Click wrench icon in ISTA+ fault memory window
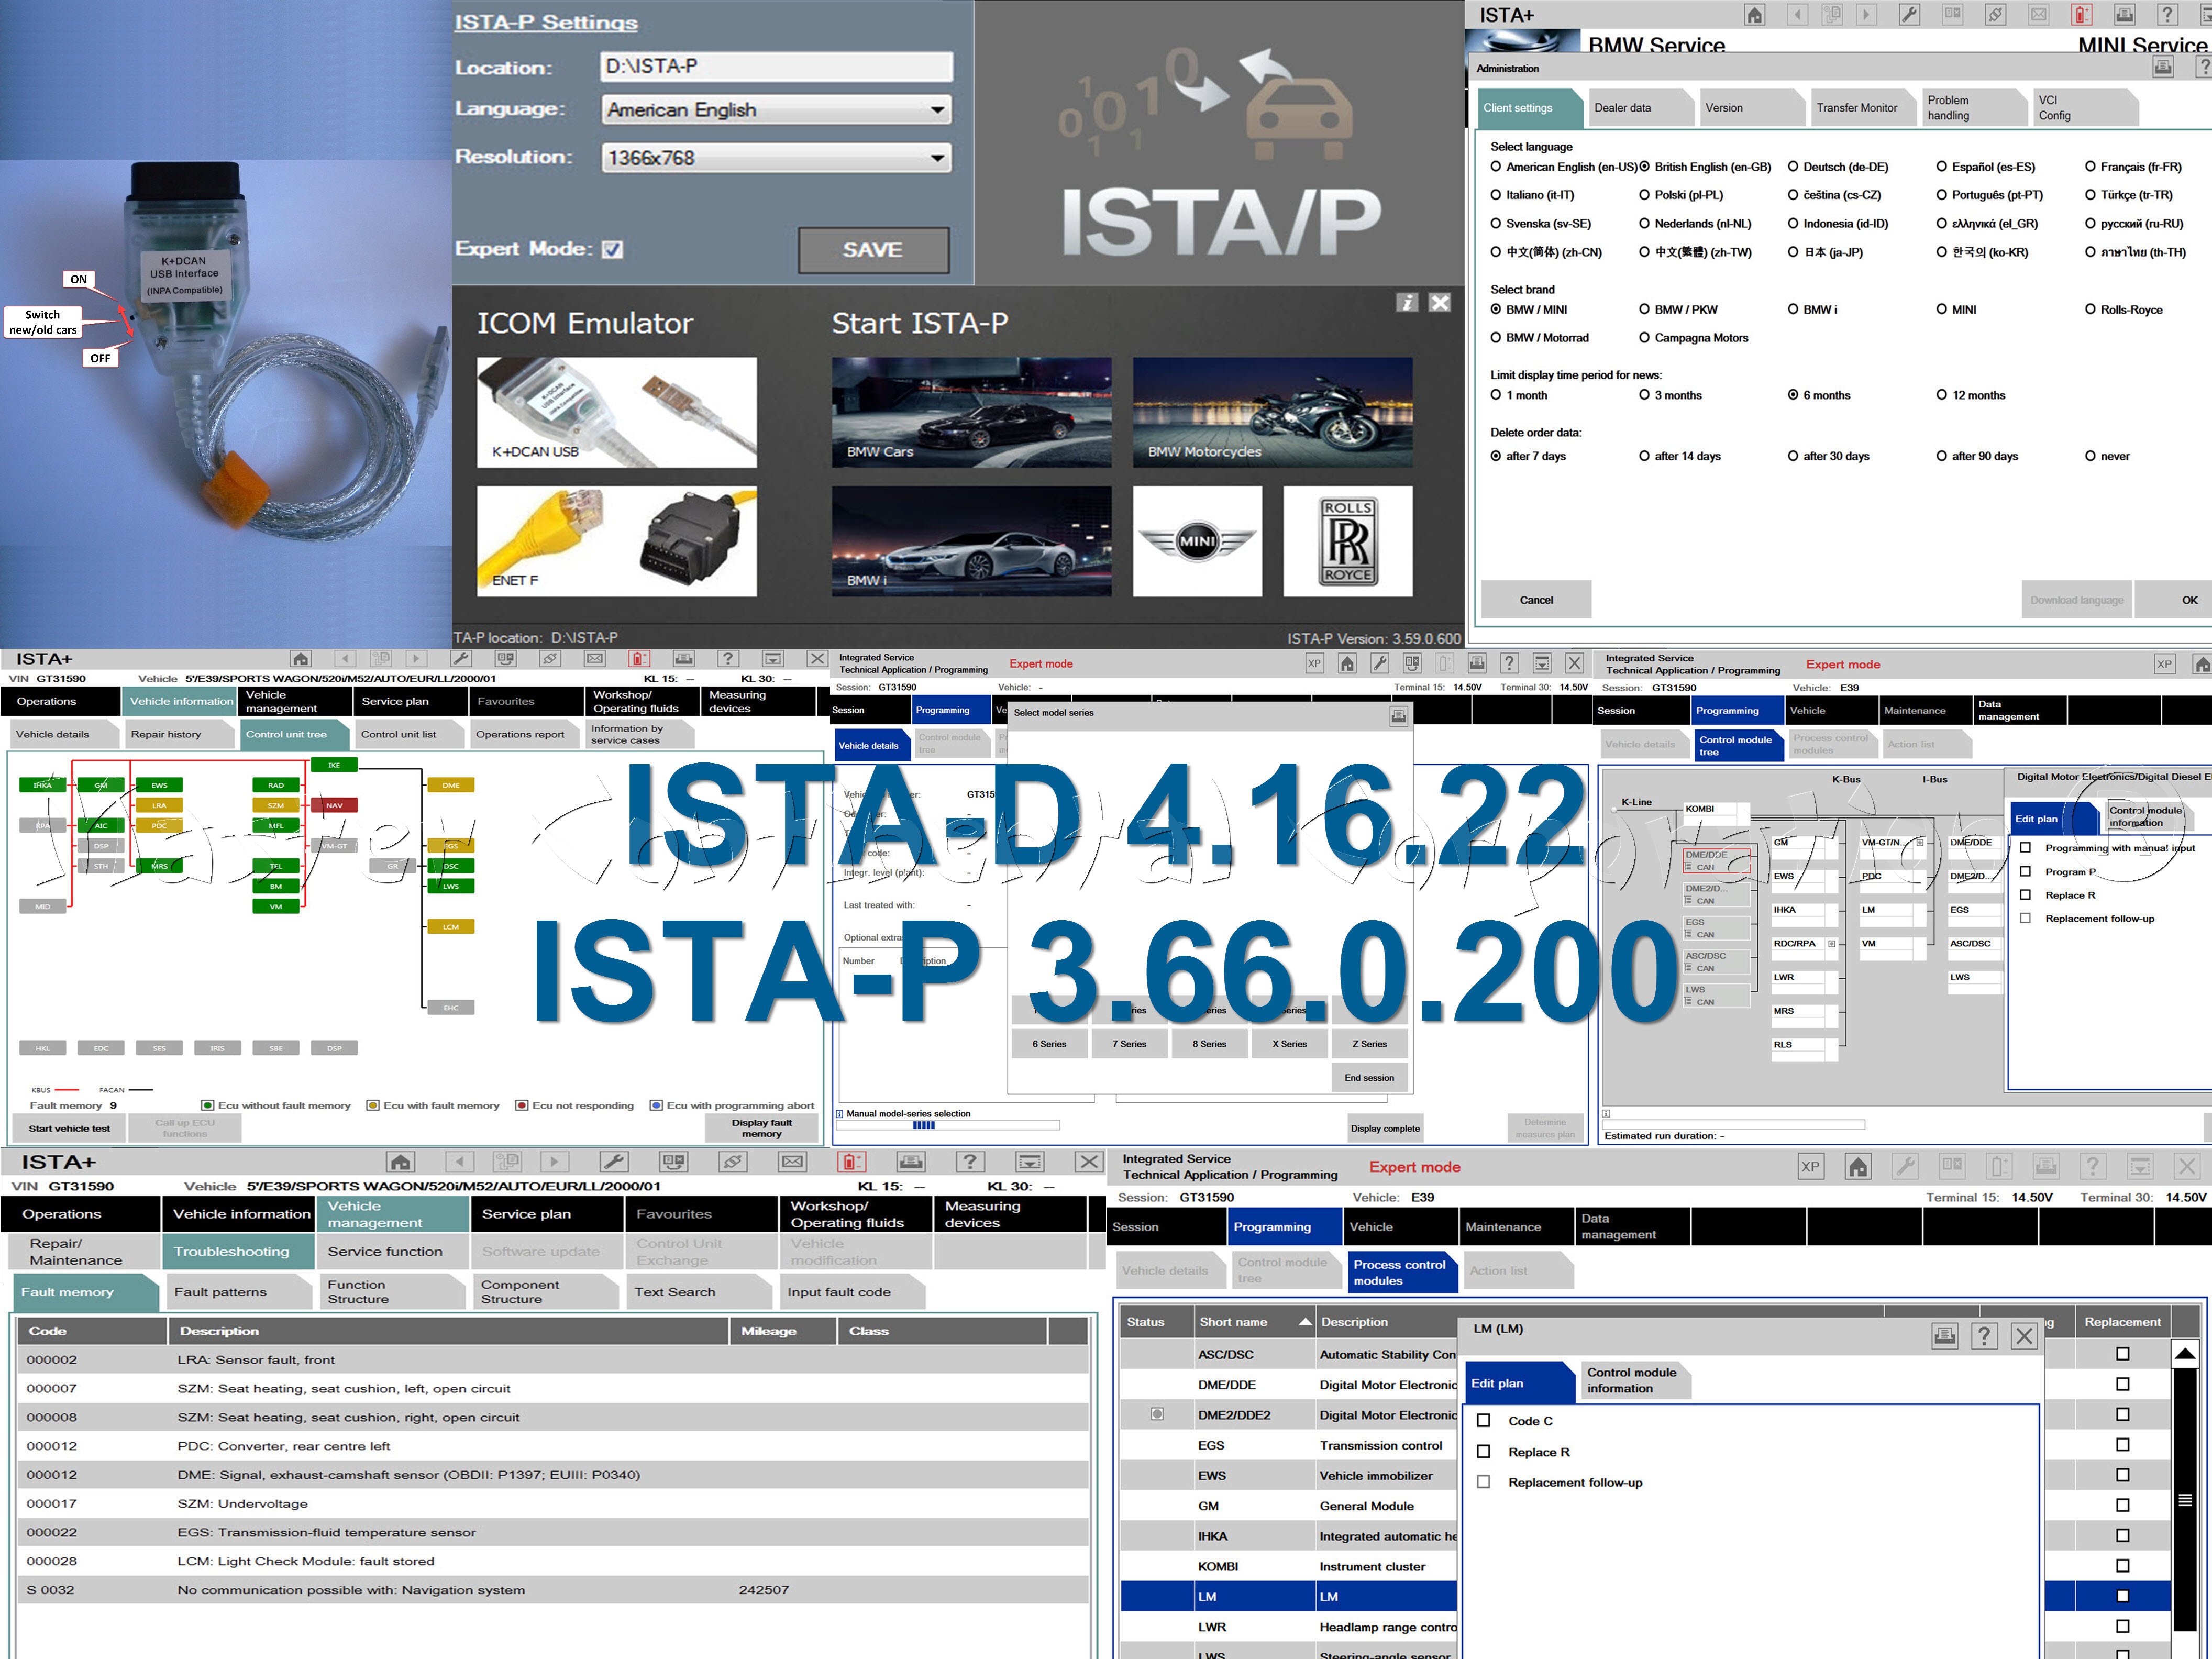 (x=613, y=1162)
